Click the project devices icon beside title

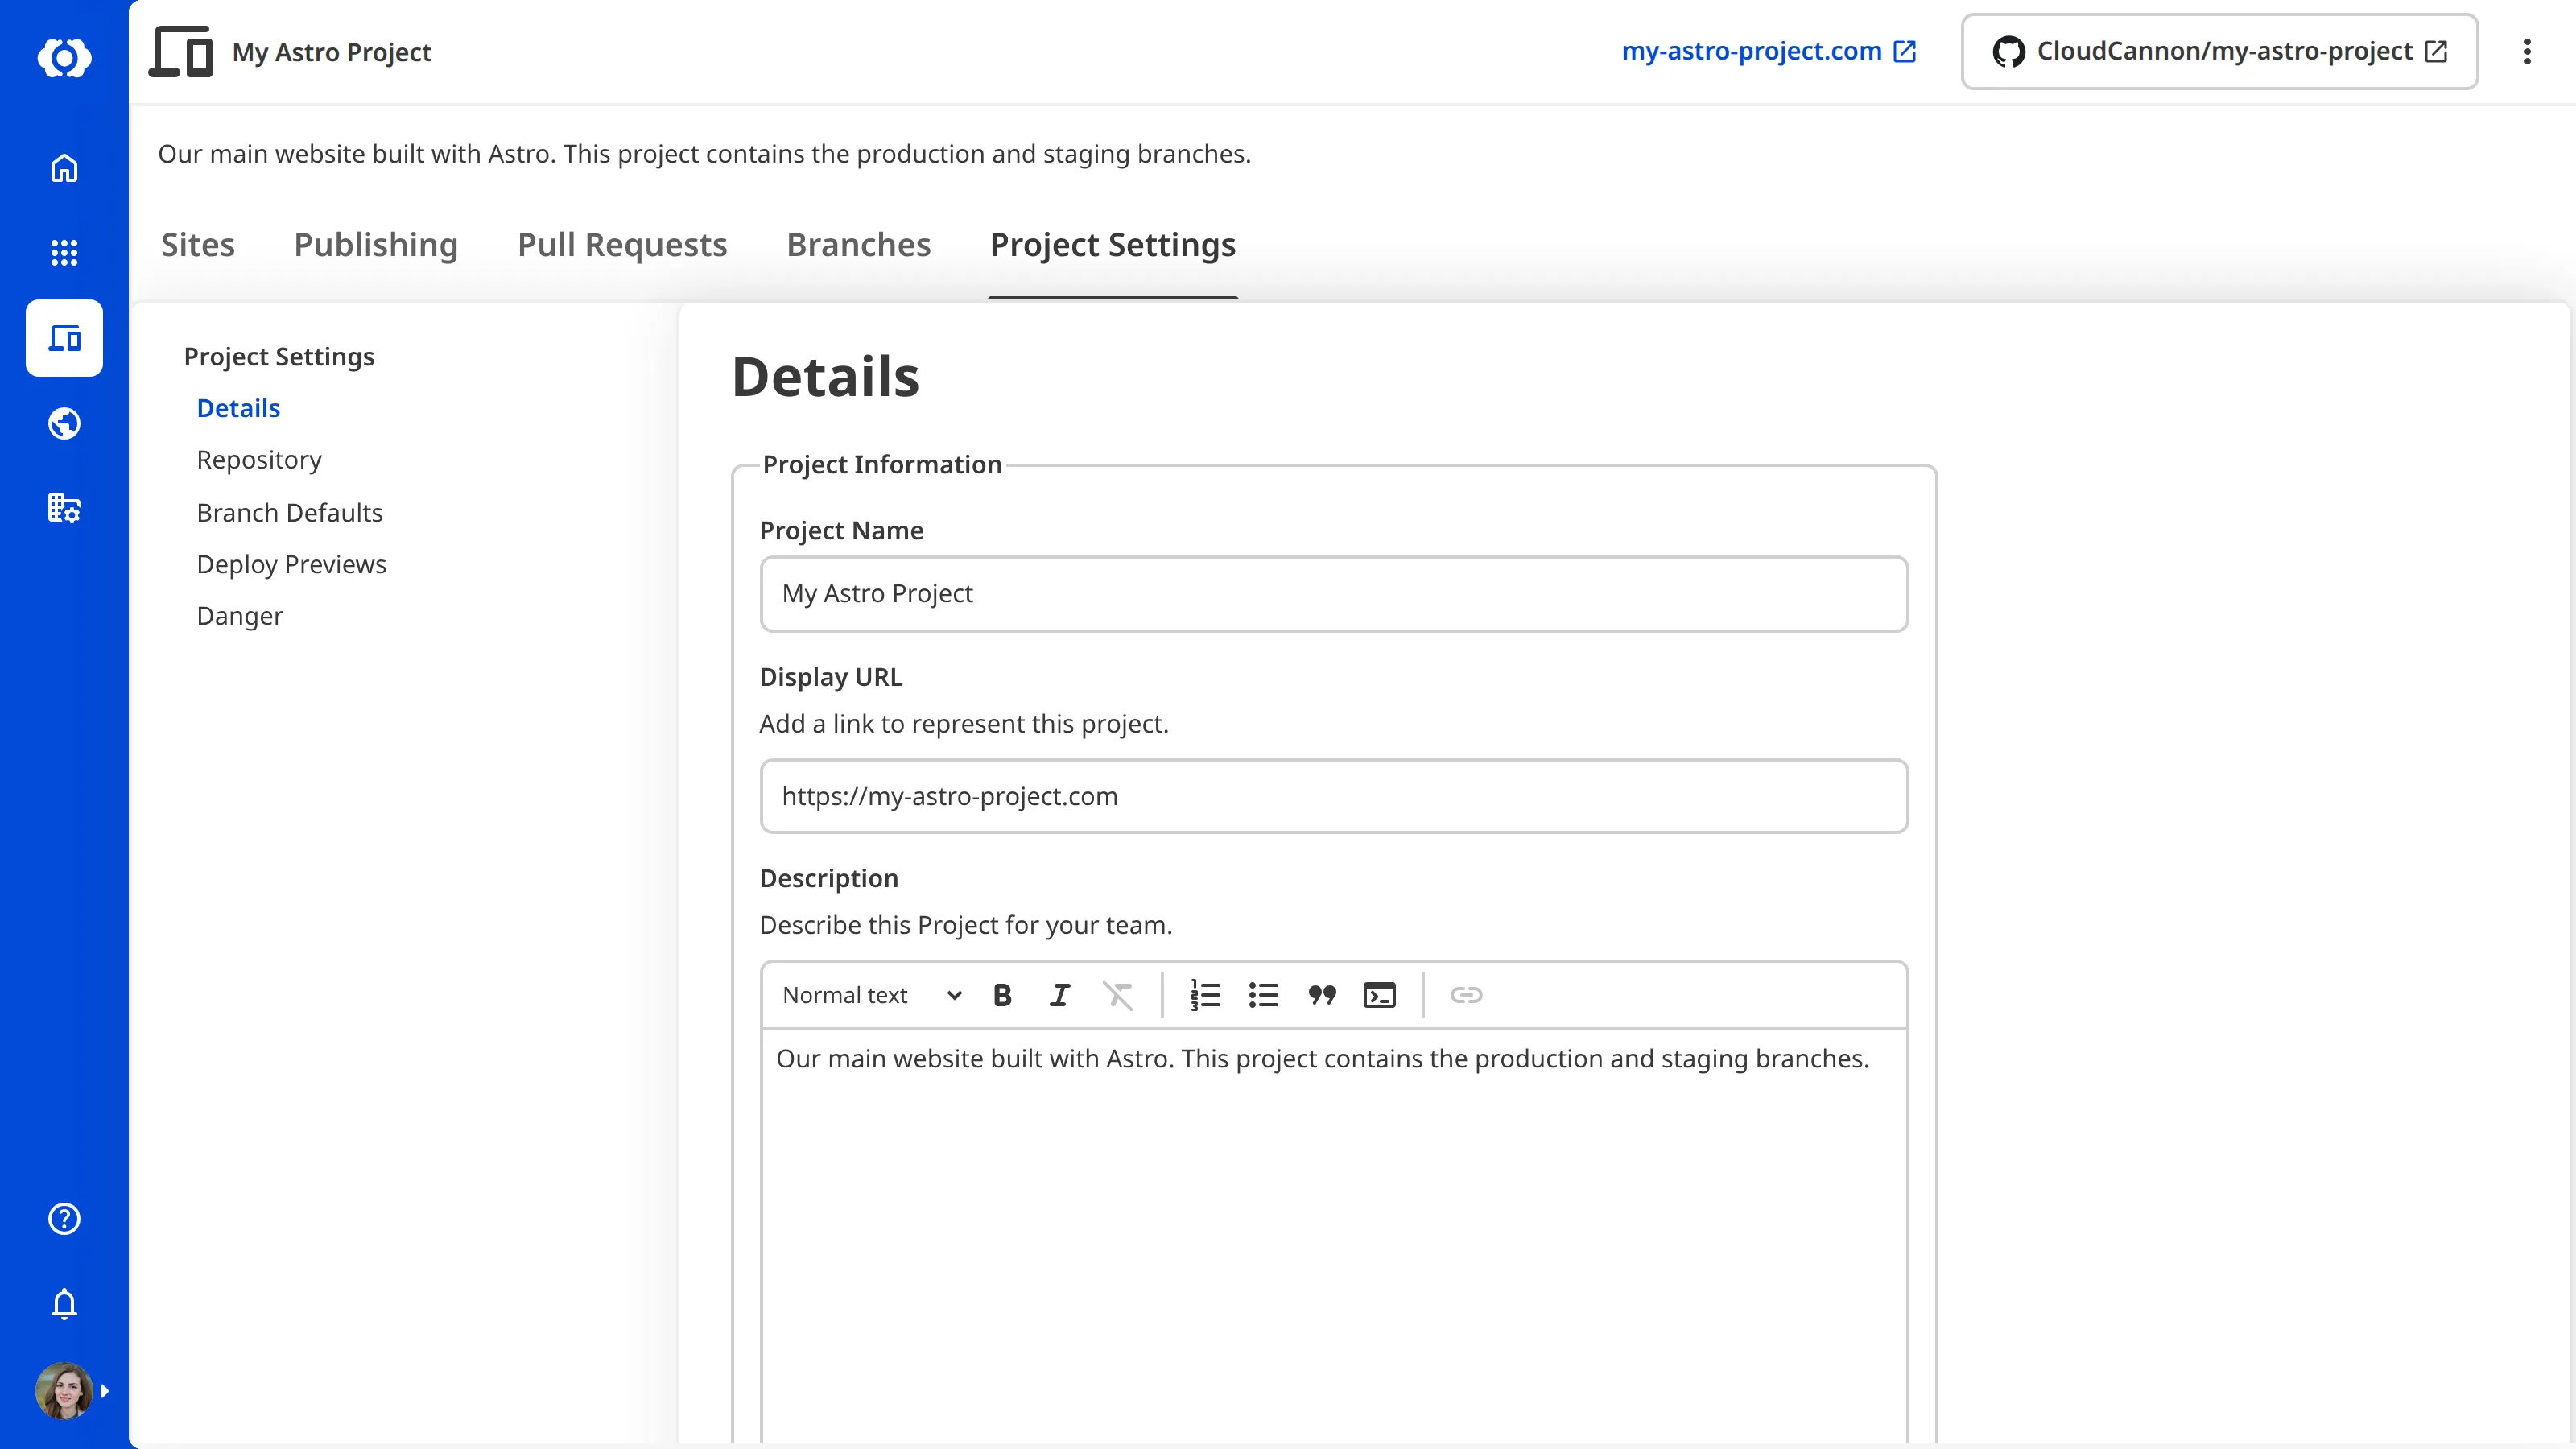click(181, 51)
